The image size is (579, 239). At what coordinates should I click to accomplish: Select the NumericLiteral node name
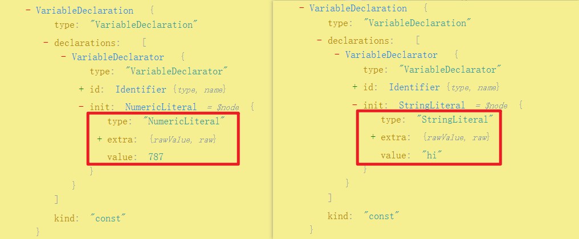[x=161, y=107]
